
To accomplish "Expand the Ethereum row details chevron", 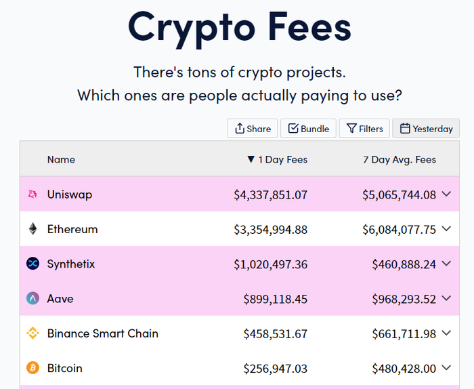I will [x=446, y=228].
